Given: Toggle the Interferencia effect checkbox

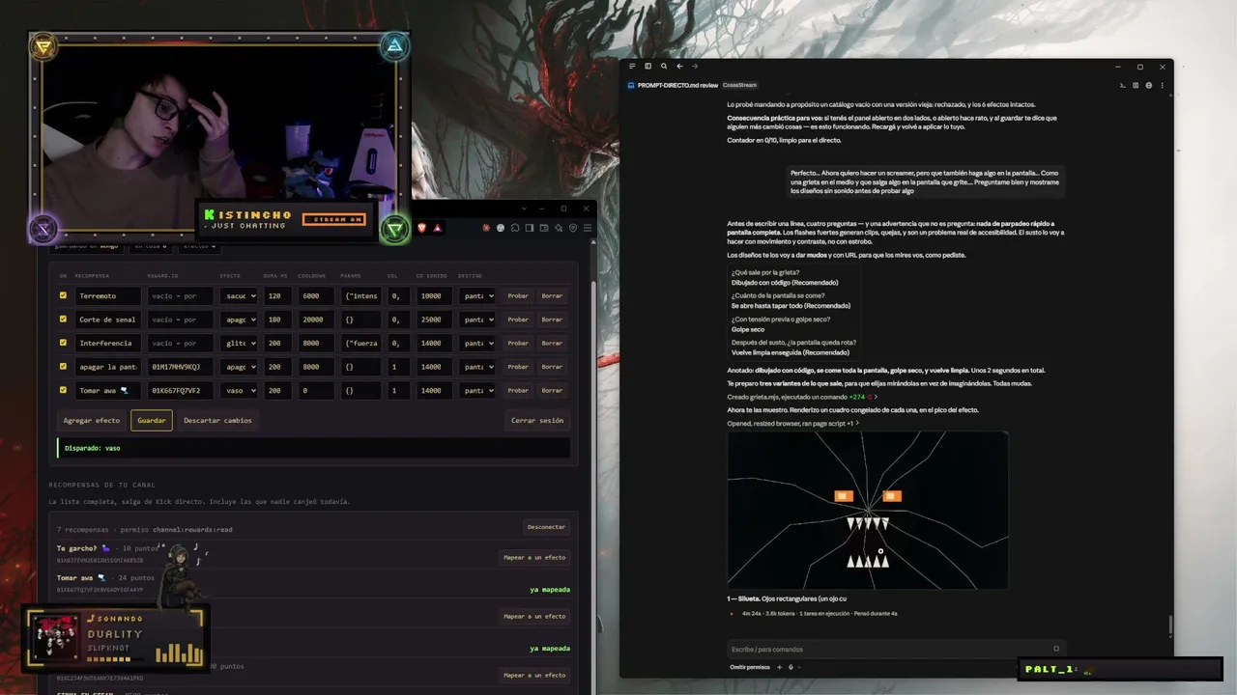Looking at the screenshot, I should click(64, 343).
